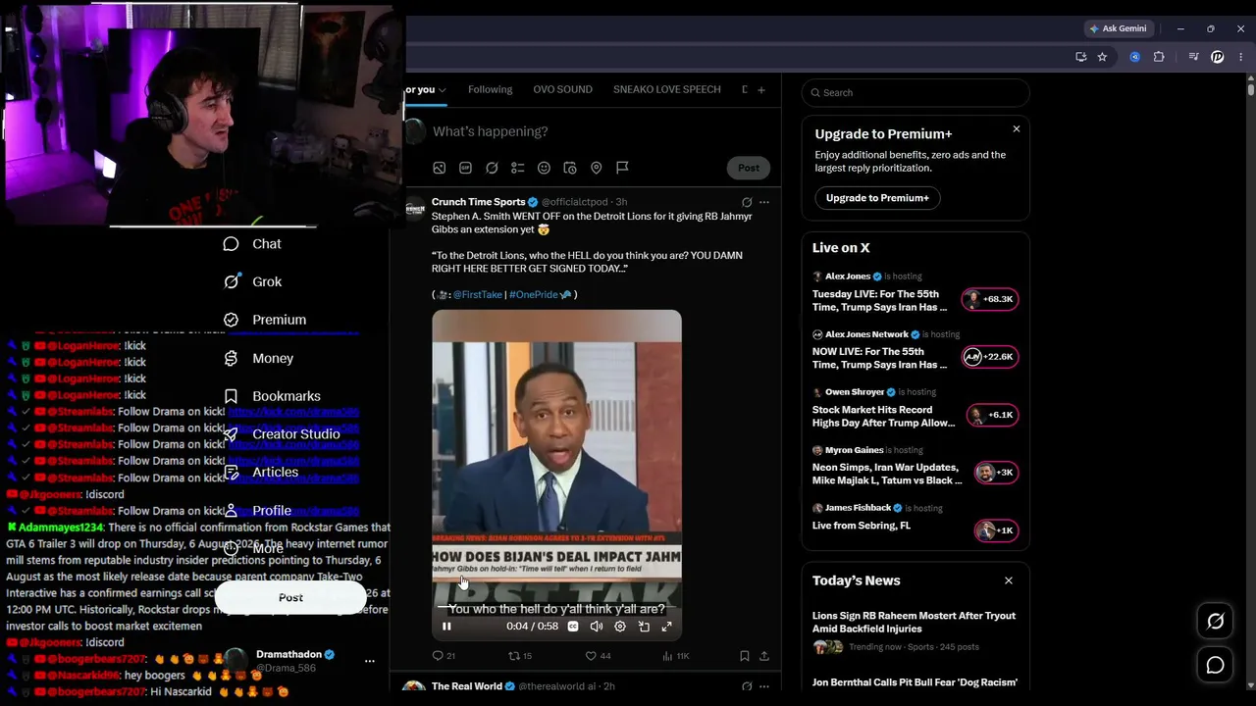The image size is (1256, 706).
Task: View analytics of the Crunch Time Sports post
Action: click(x=676, y=656)
